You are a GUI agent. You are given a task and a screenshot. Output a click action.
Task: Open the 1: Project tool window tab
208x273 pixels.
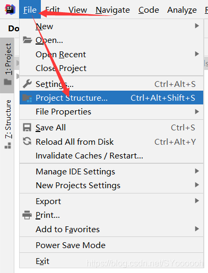(x=7, y=65)
